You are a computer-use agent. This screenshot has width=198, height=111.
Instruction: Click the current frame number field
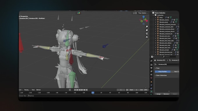[x=121, y=90]
